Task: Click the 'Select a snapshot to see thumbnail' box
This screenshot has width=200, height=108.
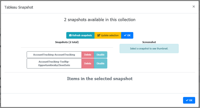Action: pos(149,49)
